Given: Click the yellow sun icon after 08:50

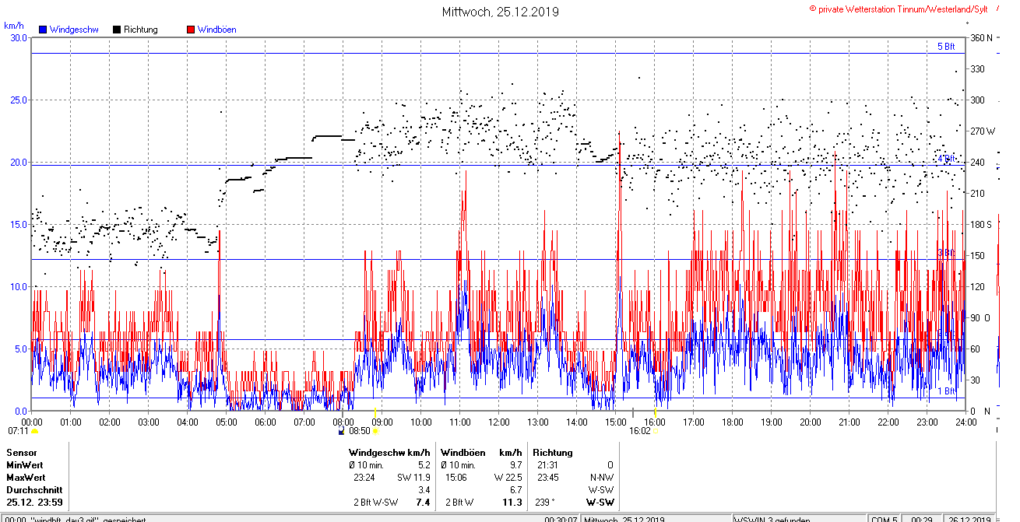Looking at the screenshot, I should coord(376,430).
